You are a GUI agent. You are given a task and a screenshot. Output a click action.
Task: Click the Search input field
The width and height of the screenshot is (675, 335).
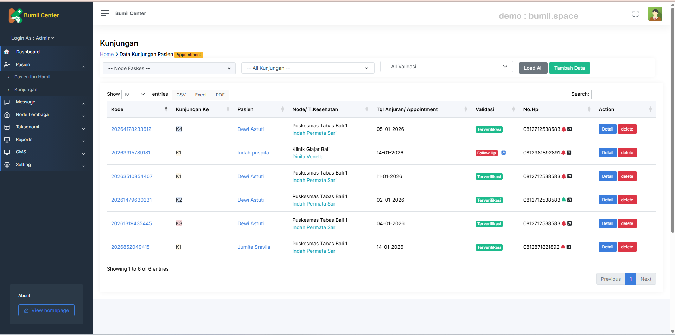[623, 94]
